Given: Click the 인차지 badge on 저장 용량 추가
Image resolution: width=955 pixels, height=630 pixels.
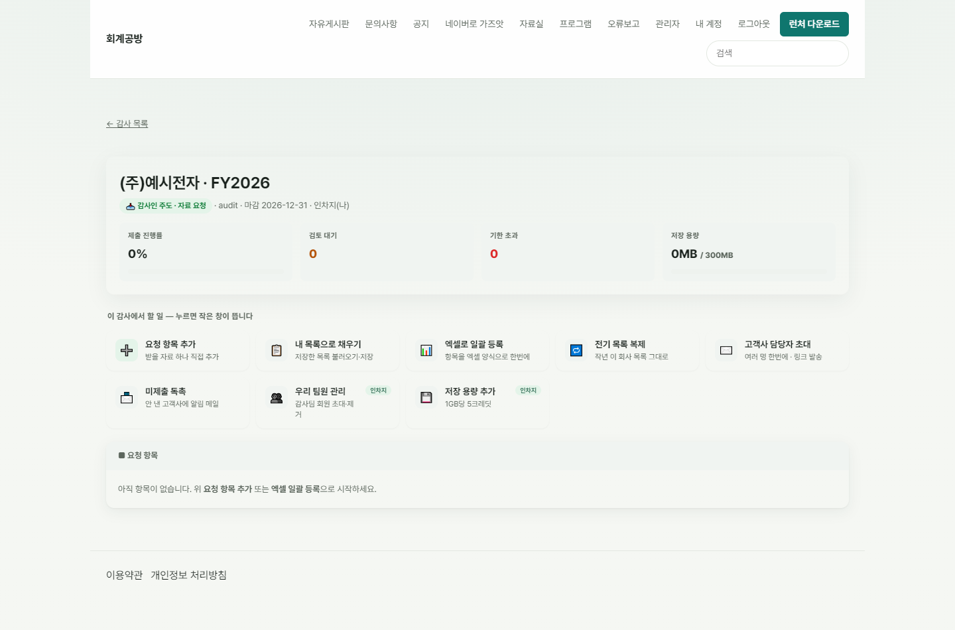Looking at the screenshot, I should pos(529,391).
